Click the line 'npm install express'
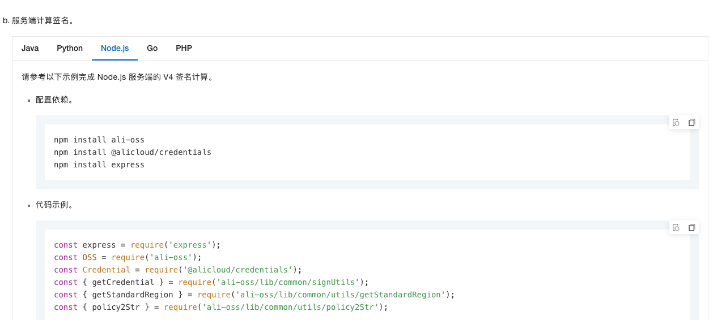Image resolution: width=709 pixels, height=320 pixels. click(99, 165)
